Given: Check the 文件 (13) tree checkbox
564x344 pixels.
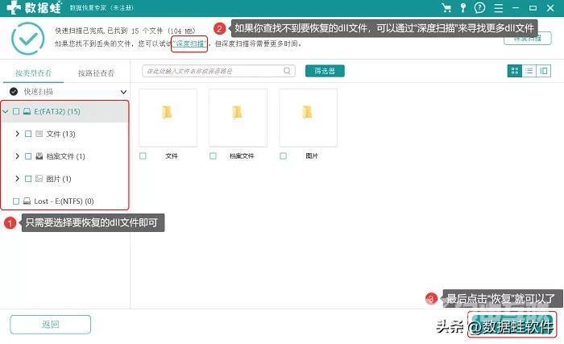Looking at the screenshot, I should (28, 134).
